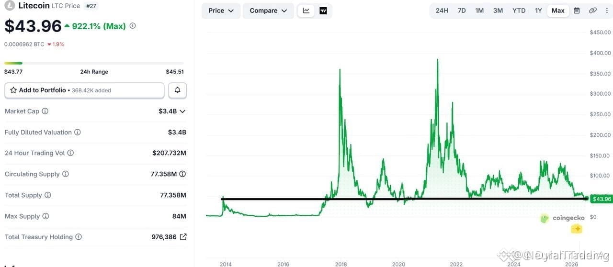This screenshot has height=267, width=613.
Task: Show Circulating Supply label info icon
Action: point(66,174)
